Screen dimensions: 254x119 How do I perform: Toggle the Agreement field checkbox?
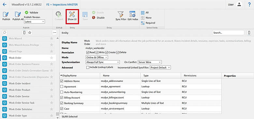62,87
